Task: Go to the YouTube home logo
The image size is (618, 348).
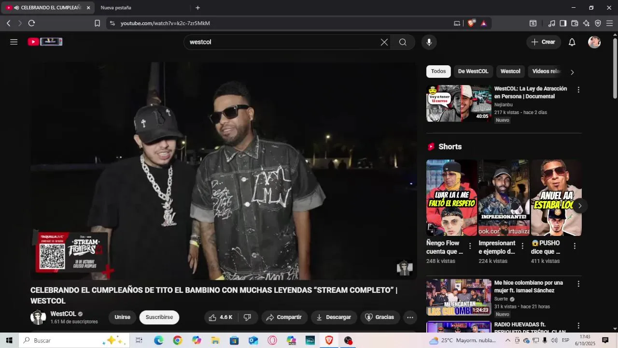Action: click(x=45, y=42)
